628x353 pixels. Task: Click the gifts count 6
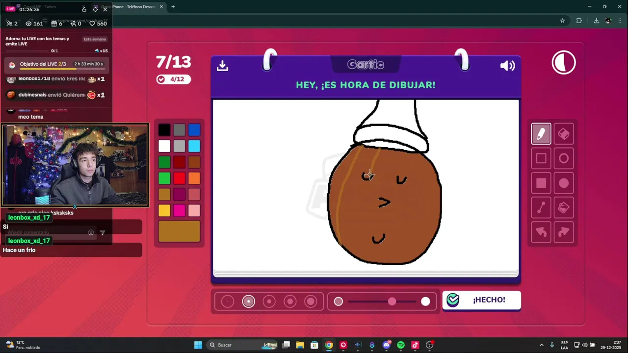point(57,24)
